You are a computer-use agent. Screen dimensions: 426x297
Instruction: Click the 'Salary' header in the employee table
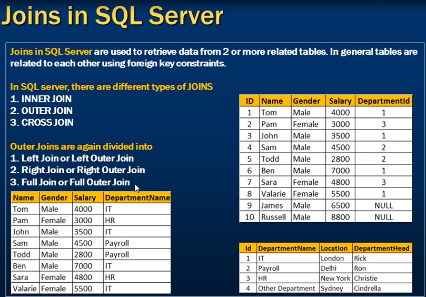tap(340, 101)
